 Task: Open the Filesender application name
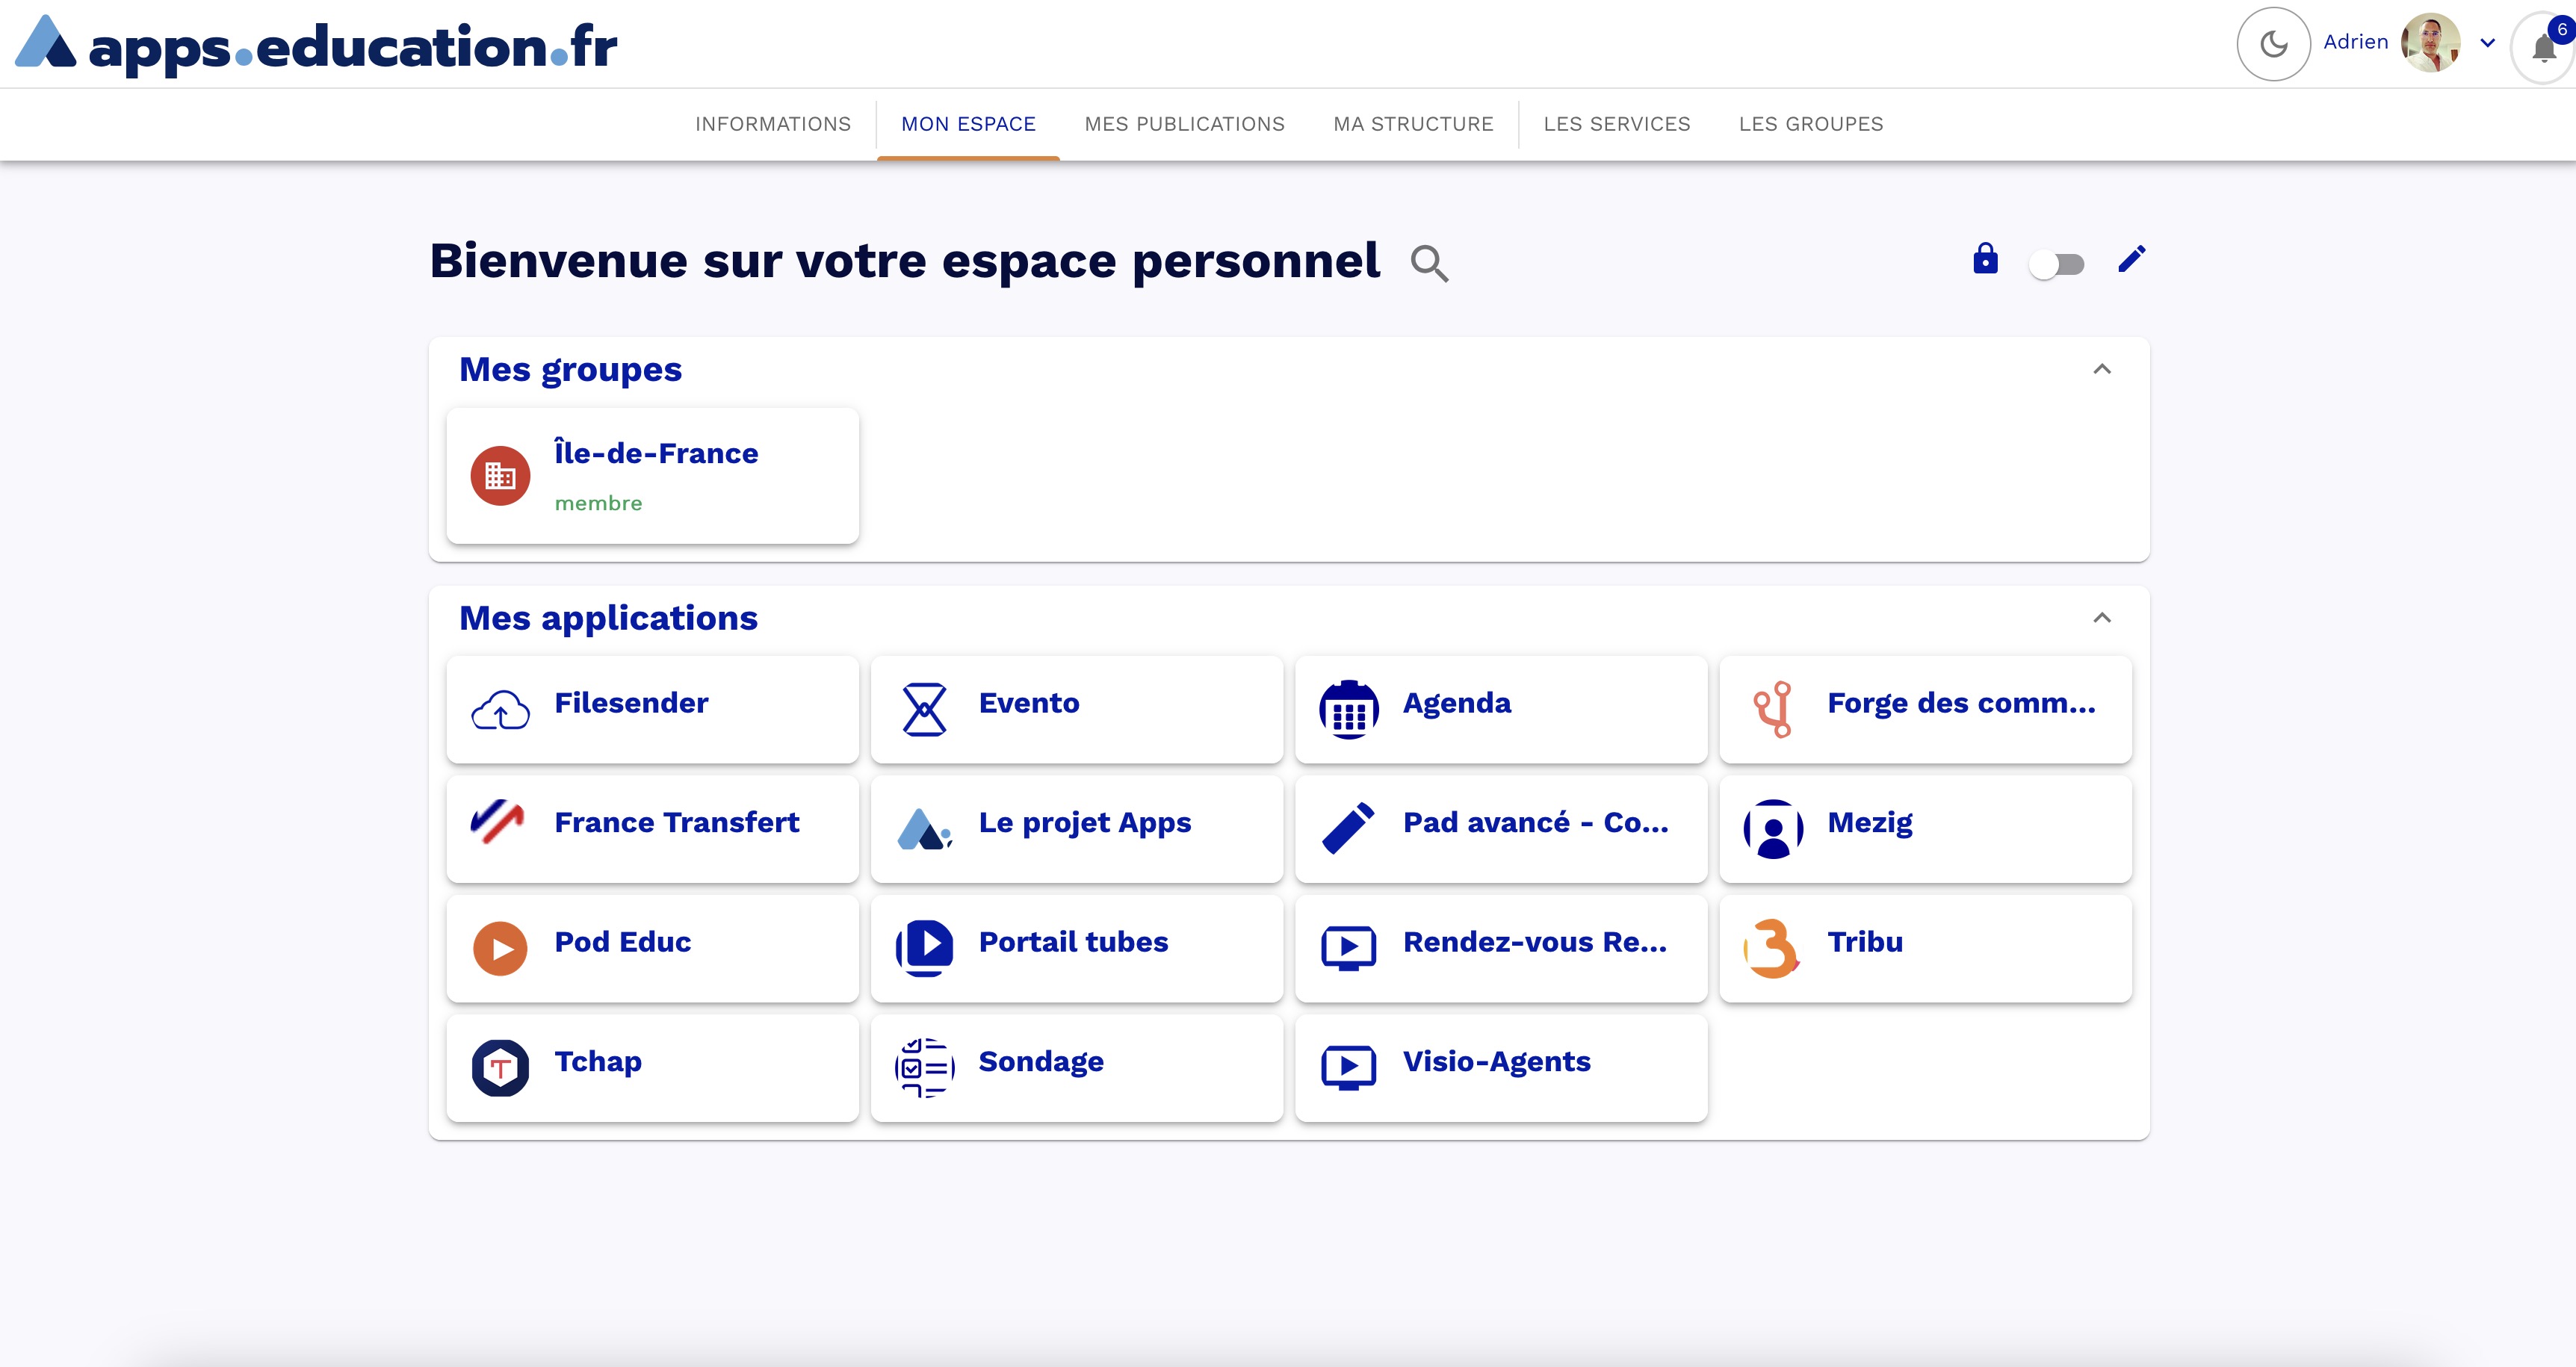point(631,703)
